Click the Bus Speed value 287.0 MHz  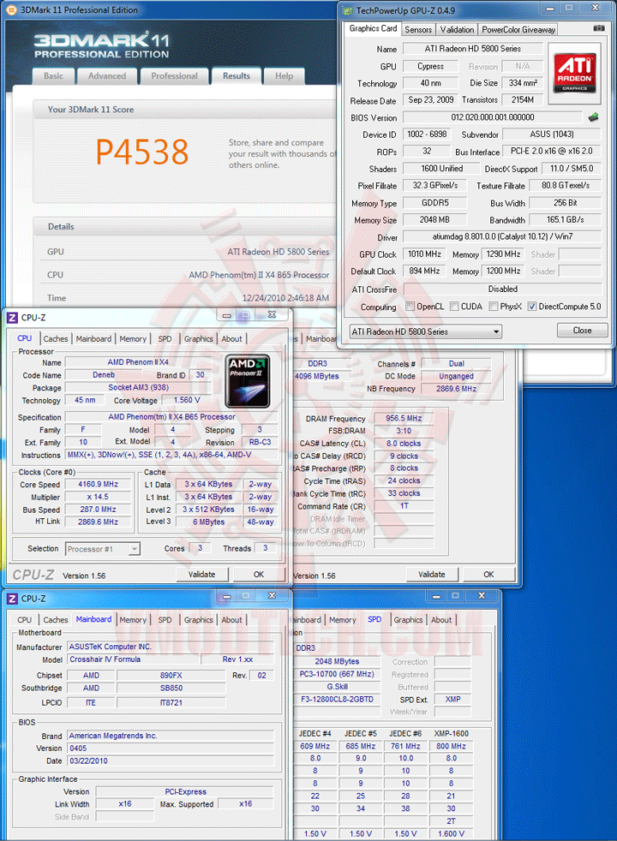[99, 510]
